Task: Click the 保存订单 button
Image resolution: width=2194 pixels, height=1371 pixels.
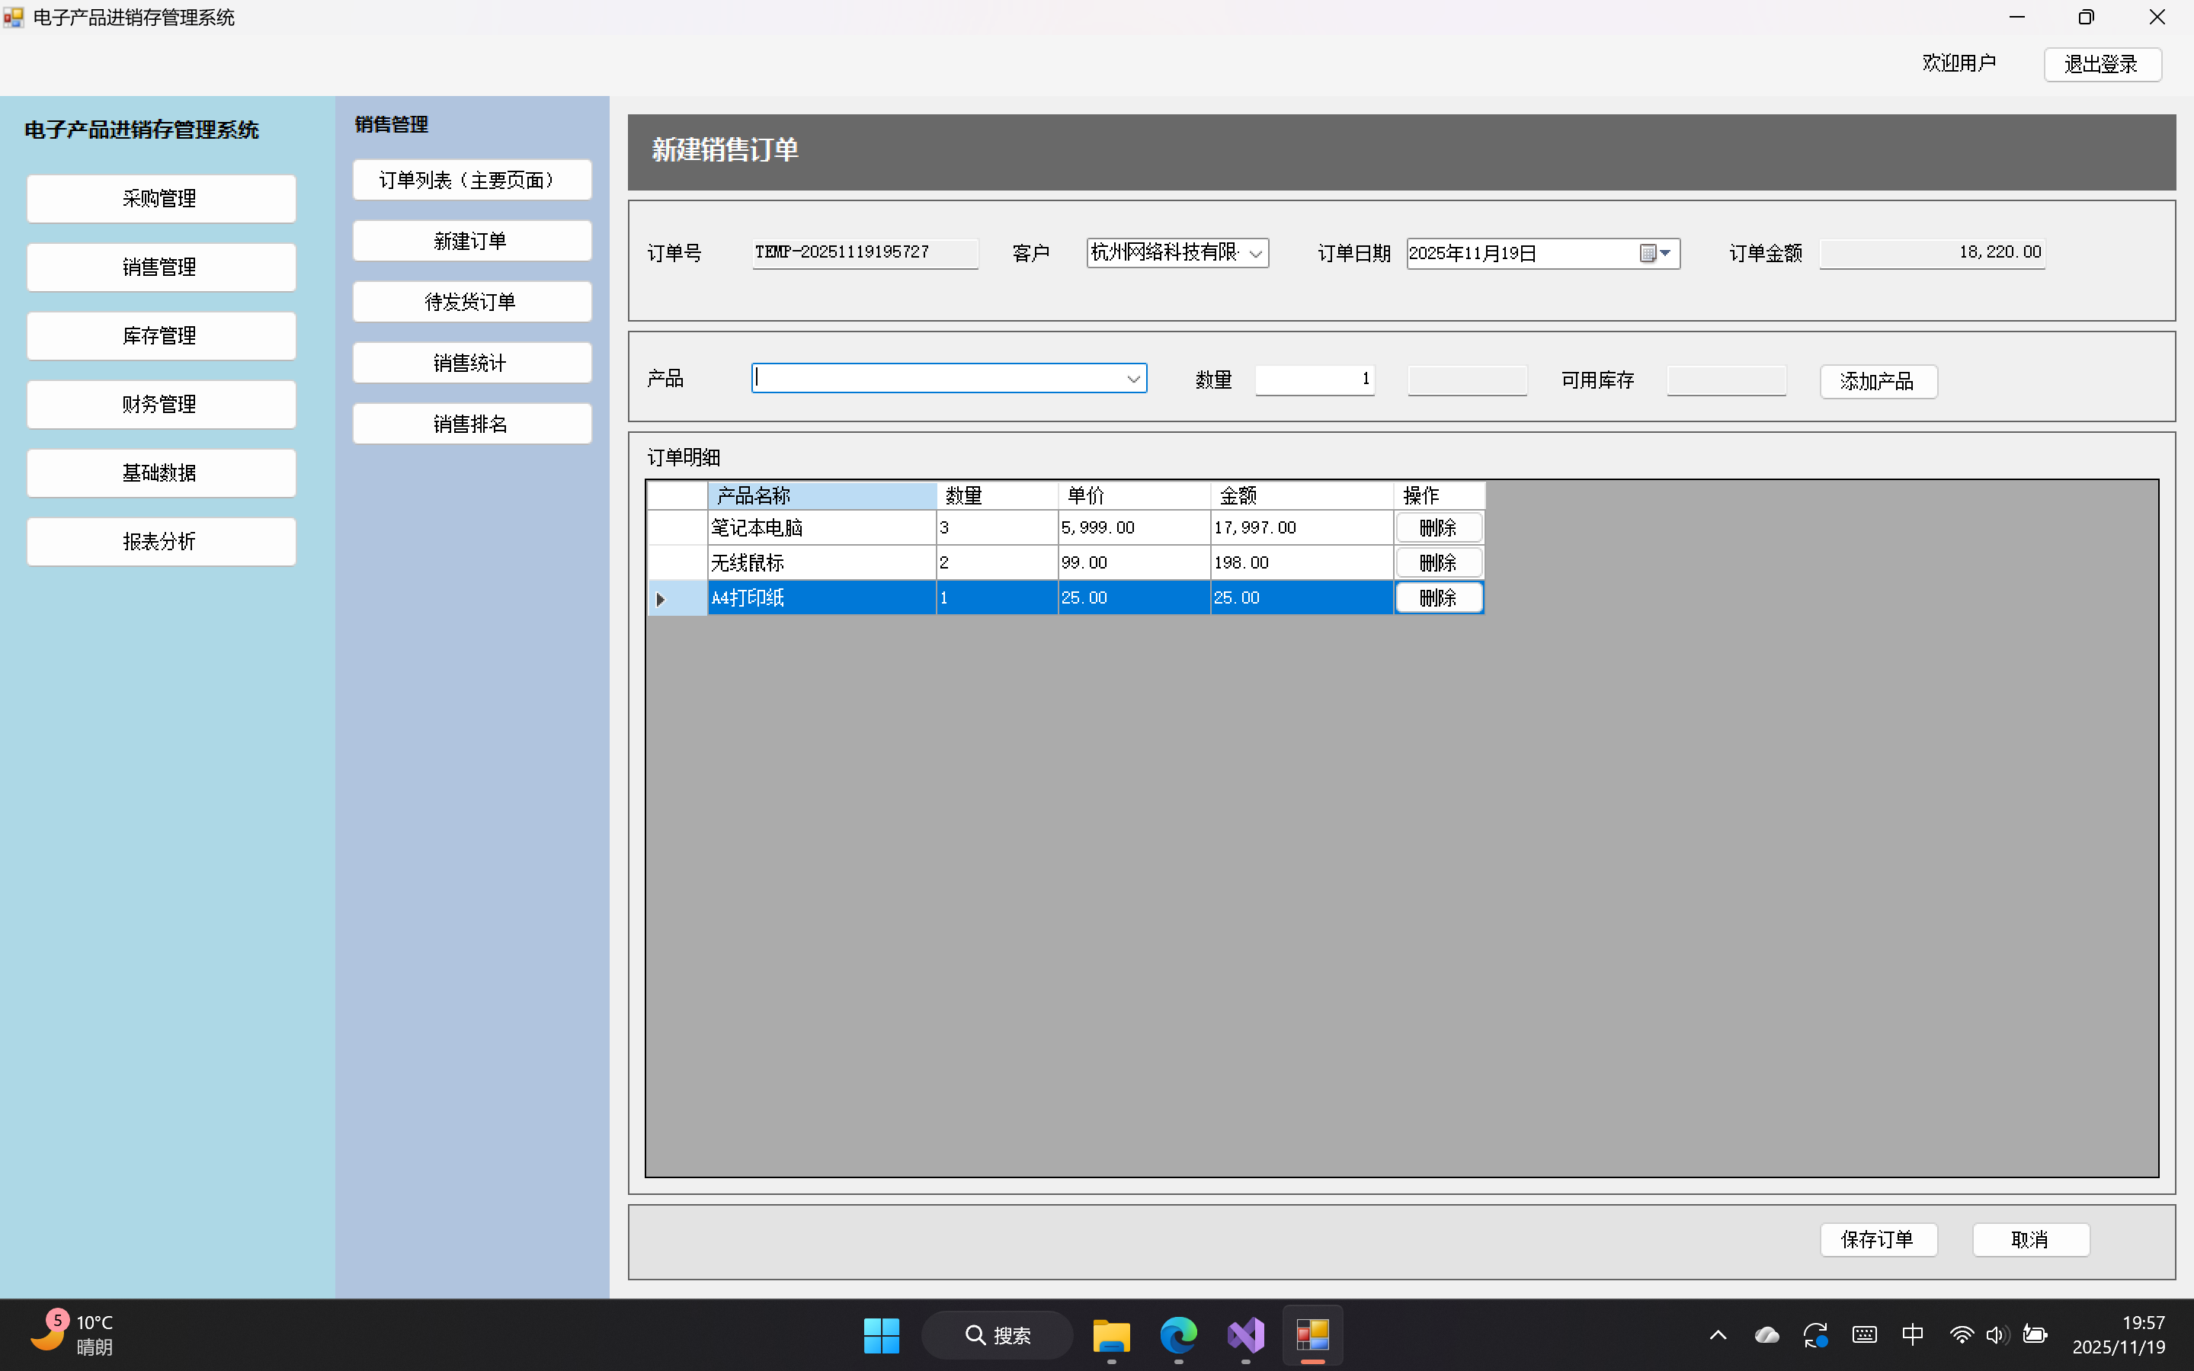Action: 1878,1238
